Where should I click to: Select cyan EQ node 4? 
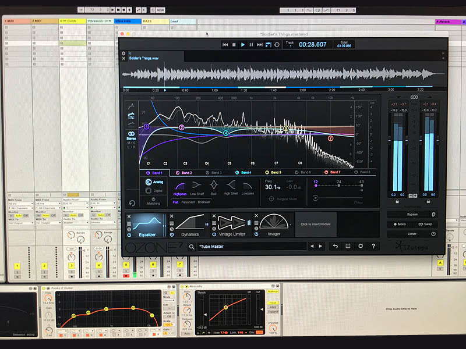pos(226,133)
